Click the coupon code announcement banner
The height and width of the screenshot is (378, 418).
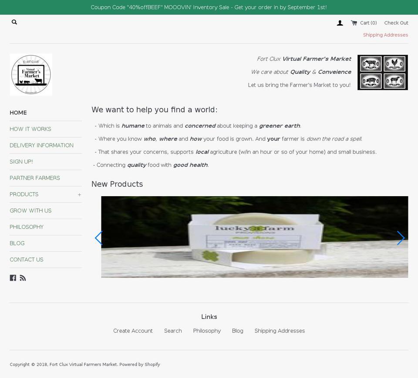pyautogui.click(x=209, y=7)
